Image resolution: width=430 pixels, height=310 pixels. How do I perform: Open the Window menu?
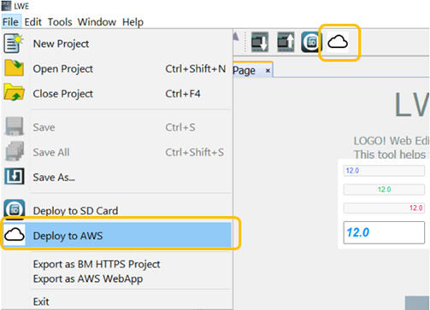(97, 22)
